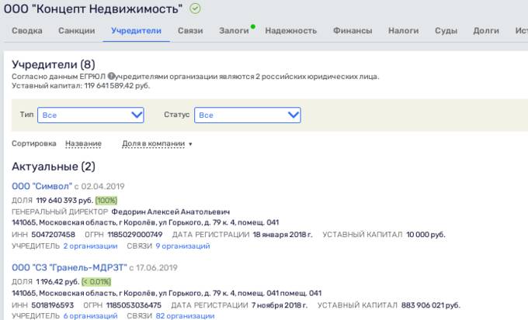Open the Суды tab
528x320 pixels.
446,30
